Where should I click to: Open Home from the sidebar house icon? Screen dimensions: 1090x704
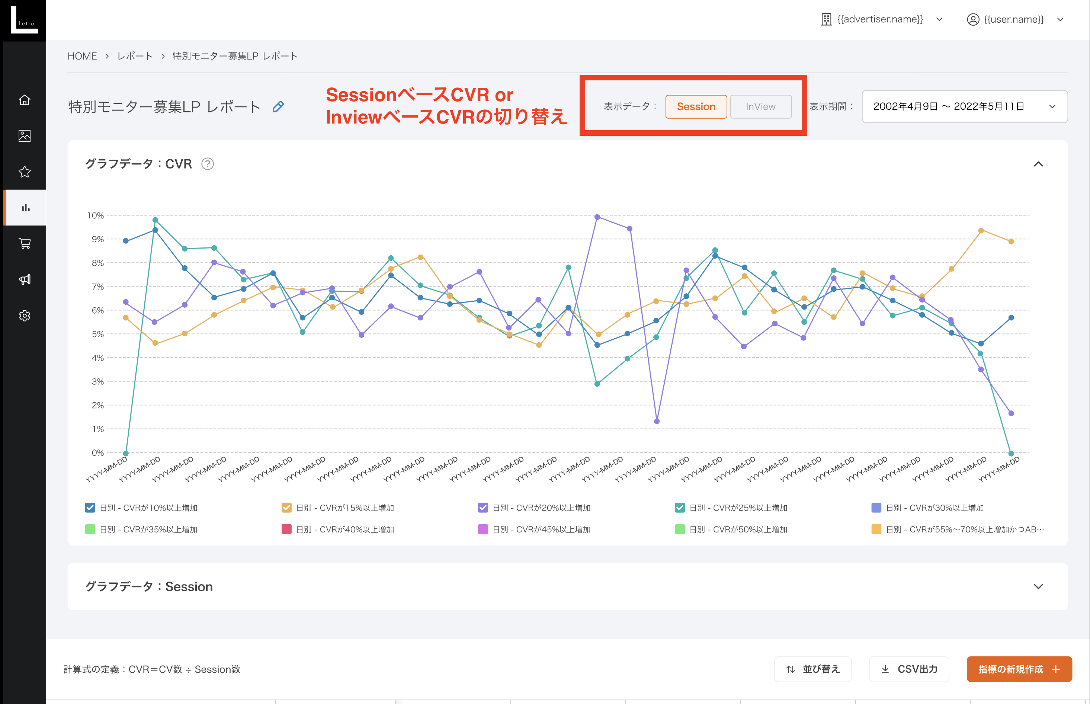(x=25, y=100)
